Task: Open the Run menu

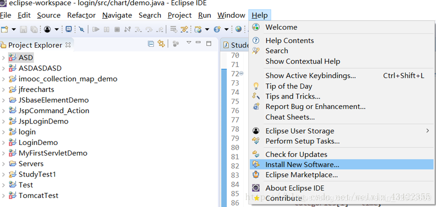Action: pyautogui.click(x=205, y=15)
